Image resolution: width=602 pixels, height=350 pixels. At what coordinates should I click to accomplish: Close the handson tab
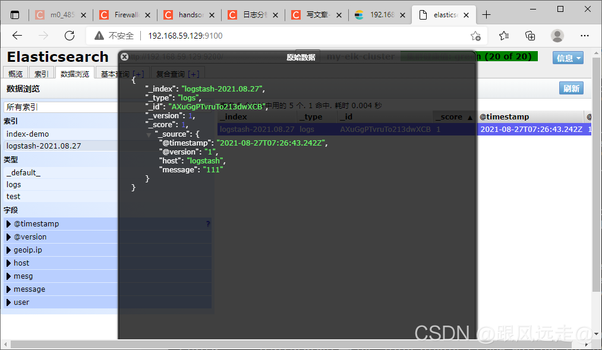212,15
